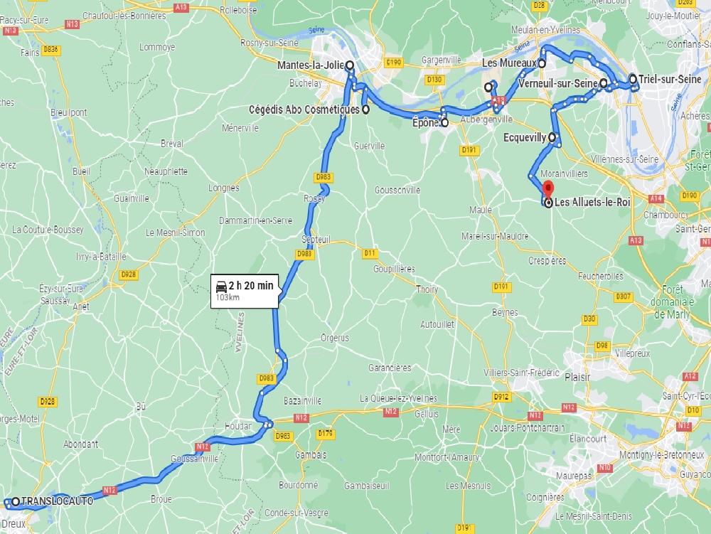Screen dimensions: 711x534
Task: Click the red destination pin at Les Alluets-le-Roi
Action: click(x=548, y=189)
